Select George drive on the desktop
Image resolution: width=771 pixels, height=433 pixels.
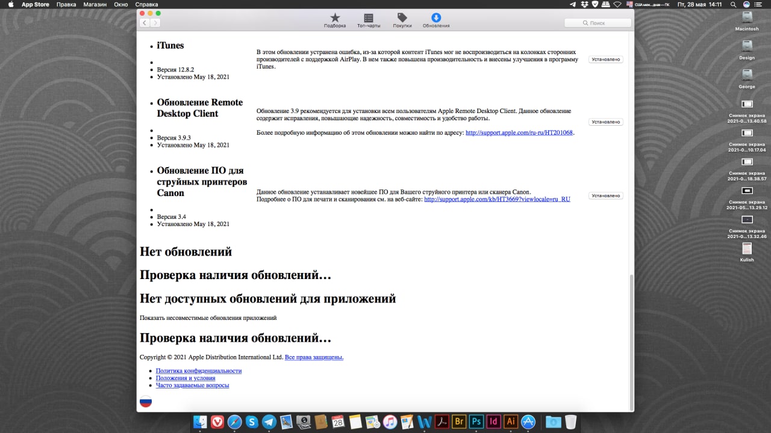(747, 78)
